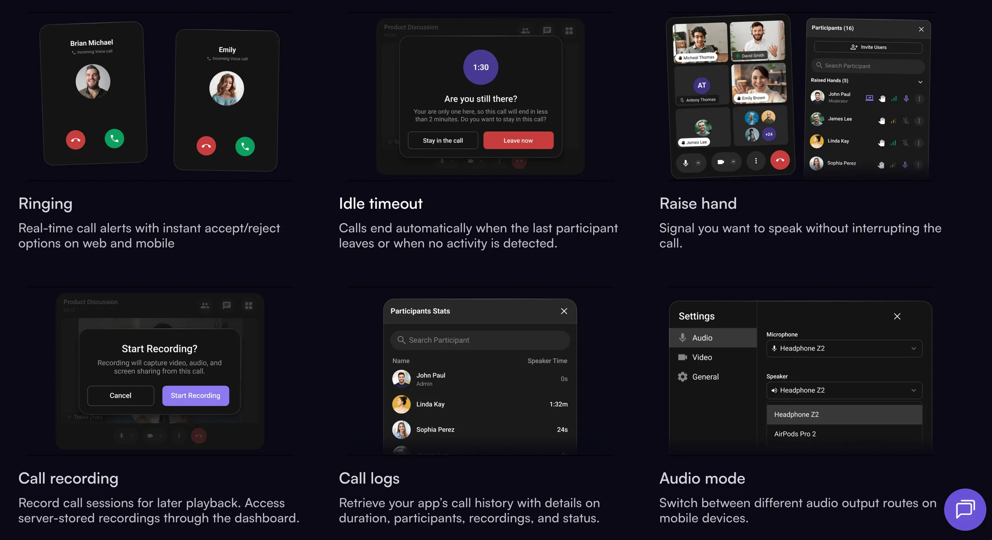Open the Audio settings tab
The width and height of the screenshot is (992, 540).
click(x=713, y=338)
